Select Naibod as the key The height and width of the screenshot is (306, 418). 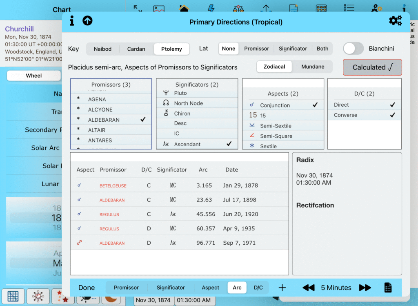pos(102,49)
